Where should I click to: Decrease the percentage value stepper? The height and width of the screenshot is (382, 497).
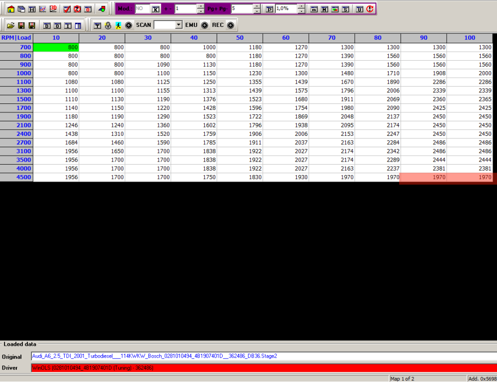coord(302,11)
